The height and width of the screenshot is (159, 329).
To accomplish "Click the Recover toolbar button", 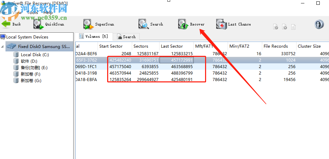I will pyautogui.click(x=191, y=24).
